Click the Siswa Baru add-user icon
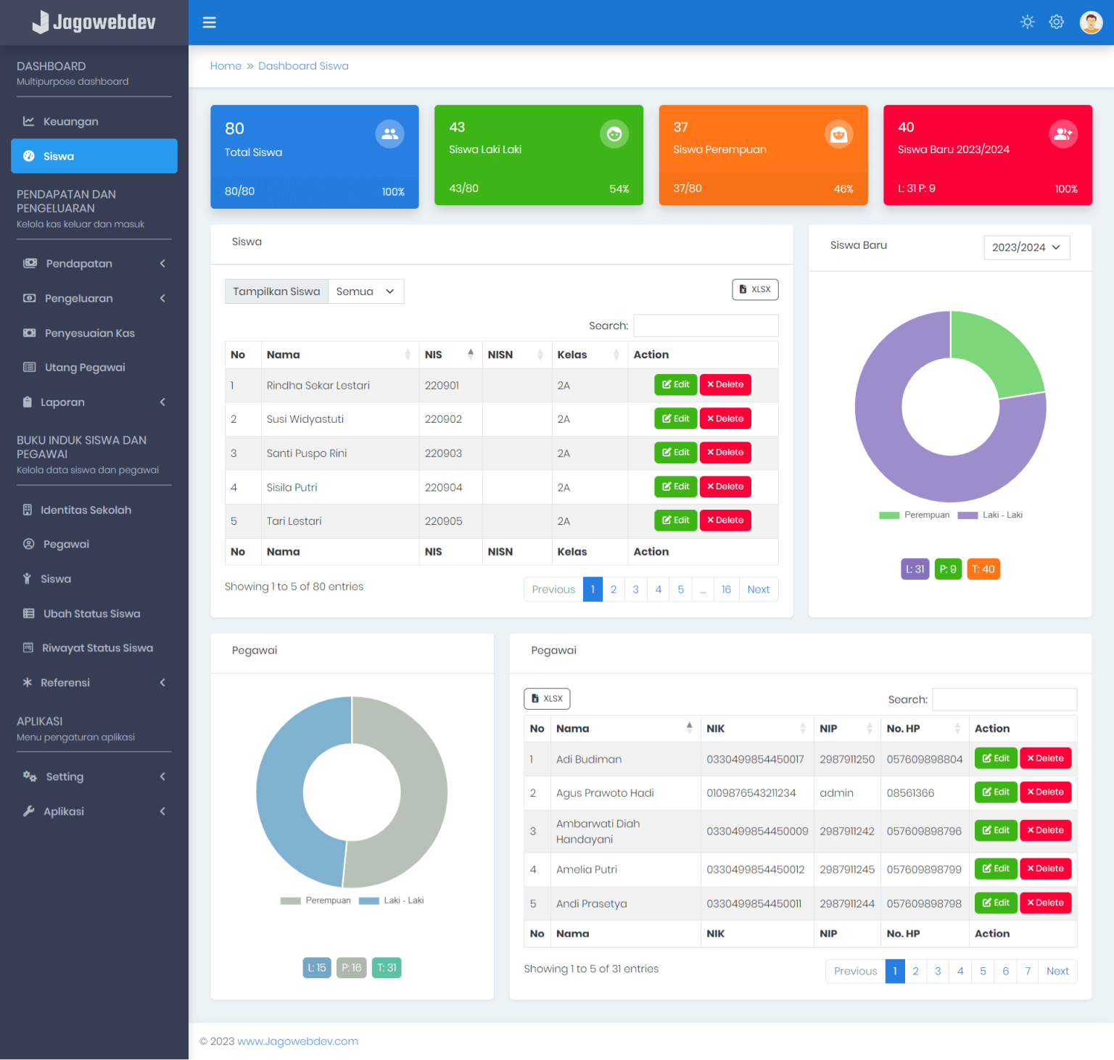Viewport: 1114px width, 1060px height. point(1063,134)
